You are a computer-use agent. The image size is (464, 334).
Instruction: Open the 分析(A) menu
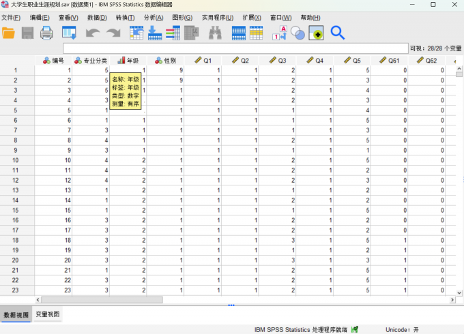[x=153, y=17]
